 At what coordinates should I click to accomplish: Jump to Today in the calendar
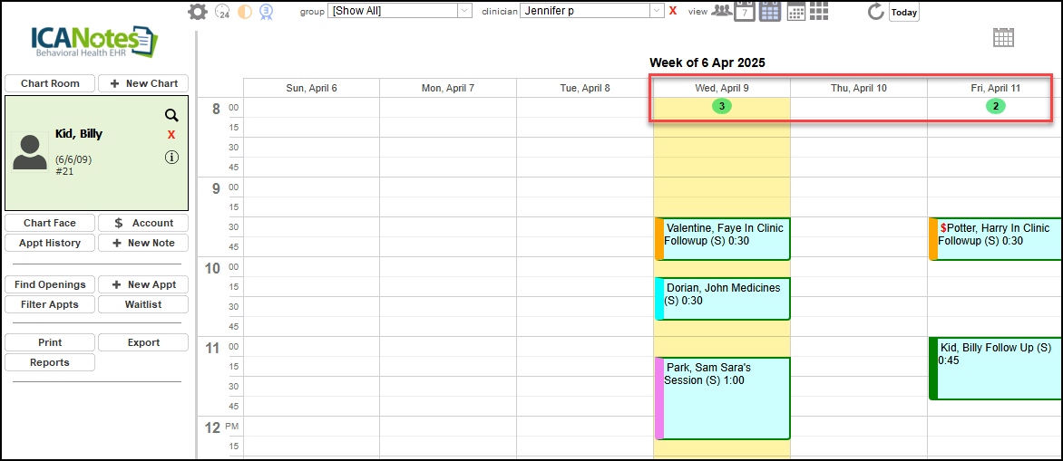tap(903, 13)
